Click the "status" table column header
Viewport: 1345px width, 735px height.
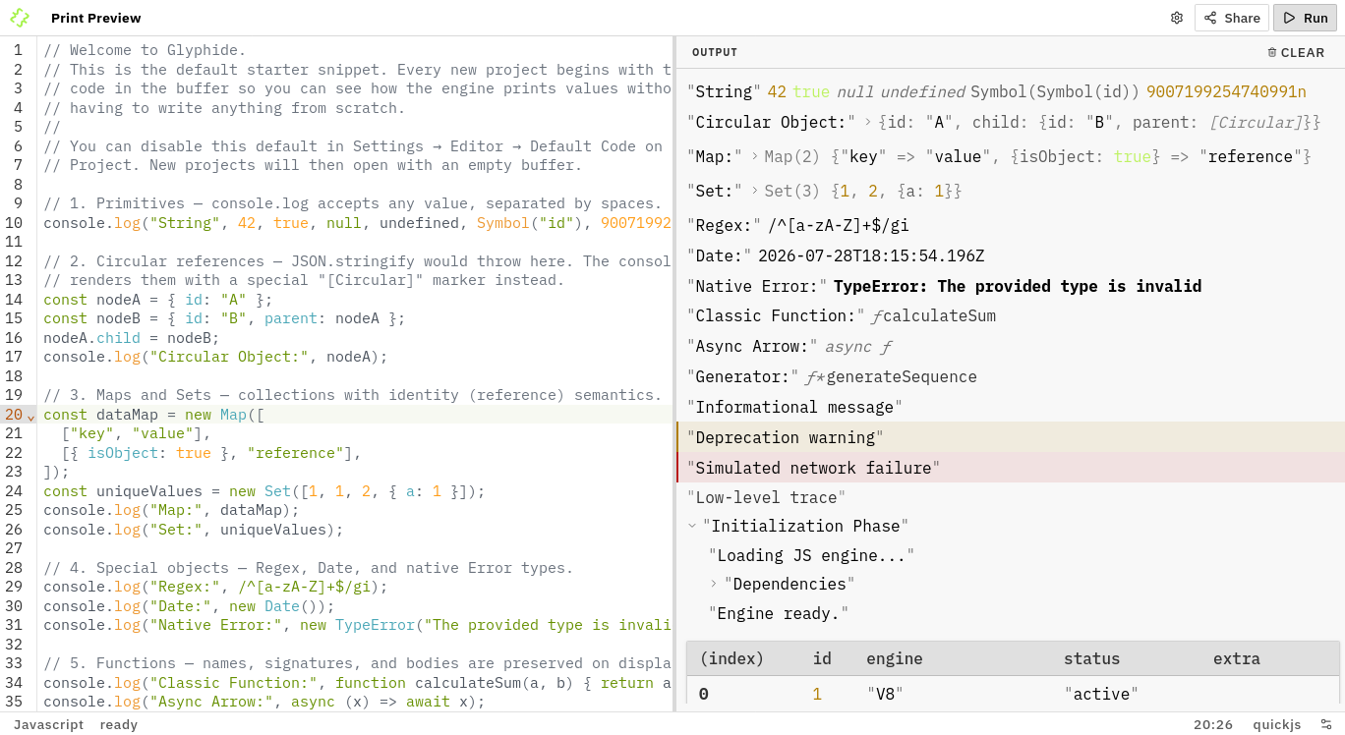1092,658
